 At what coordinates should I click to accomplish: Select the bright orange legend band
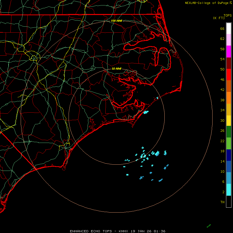pyautogui.click(x=229, y=98)
